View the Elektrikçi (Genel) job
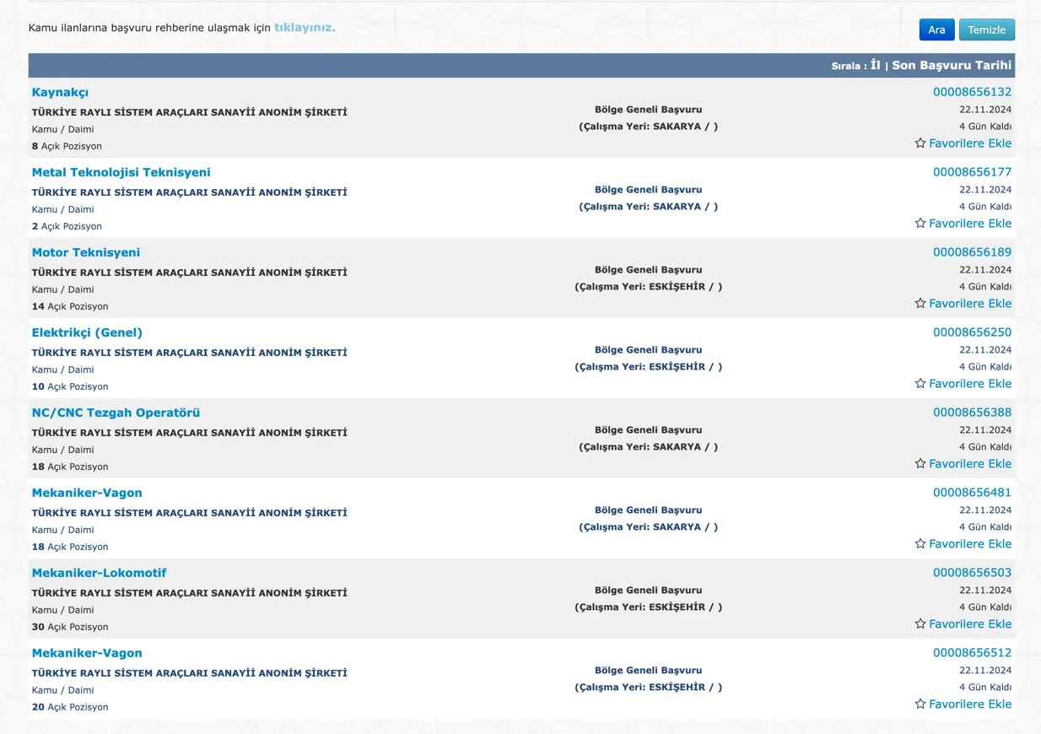This screenshot has width=1041, height=734. (x=87, y=332)
